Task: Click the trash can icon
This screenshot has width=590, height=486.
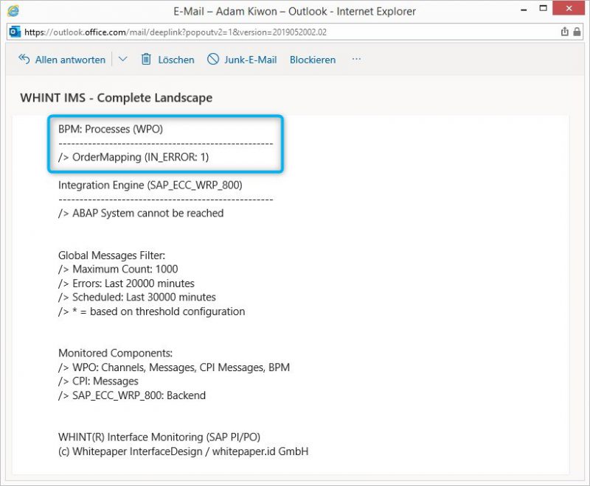Action: click(146, 59)
